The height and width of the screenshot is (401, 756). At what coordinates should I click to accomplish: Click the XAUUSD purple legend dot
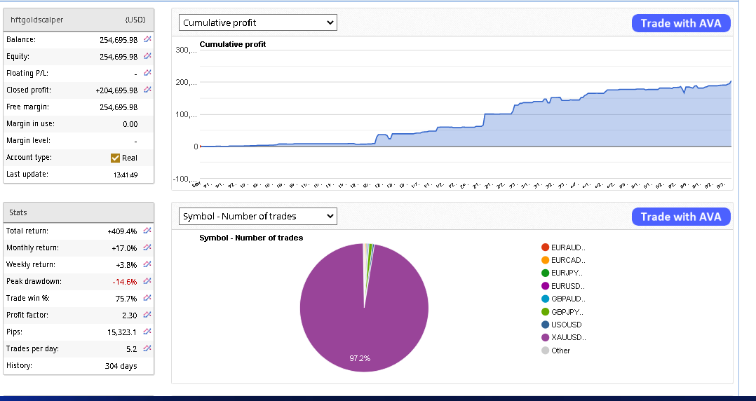(546, 337)
